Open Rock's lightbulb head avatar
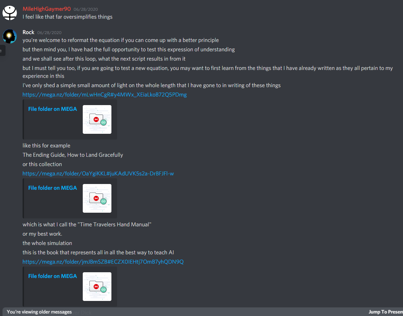Image resolution: width=403 pixels, height=316 pixels. 10,36
